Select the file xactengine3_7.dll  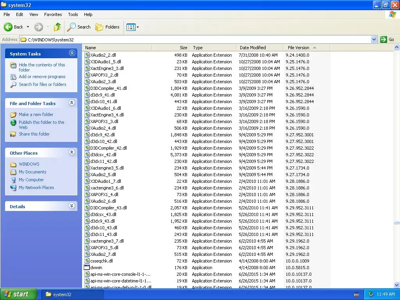tap(107, 241)
